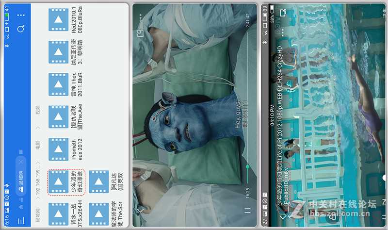Open the Red.2010.1080p.BluRa video file icon
The image size is (388, 230).
[x=58, y=19]
